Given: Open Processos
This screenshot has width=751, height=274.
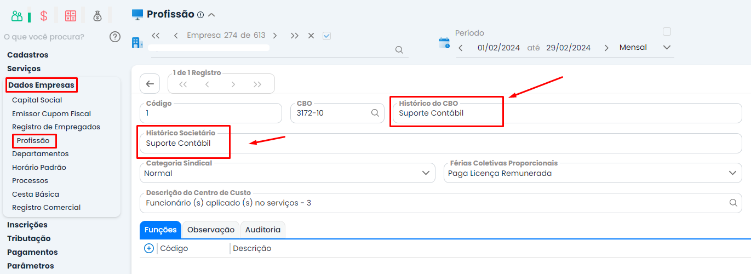Looking at the screenshot, I should 30,180.
